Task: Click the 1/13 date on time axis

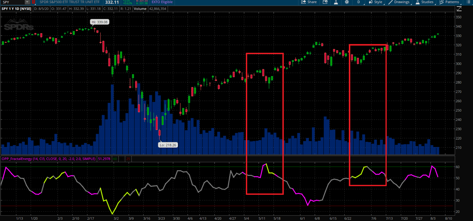Action: (20, 218)
